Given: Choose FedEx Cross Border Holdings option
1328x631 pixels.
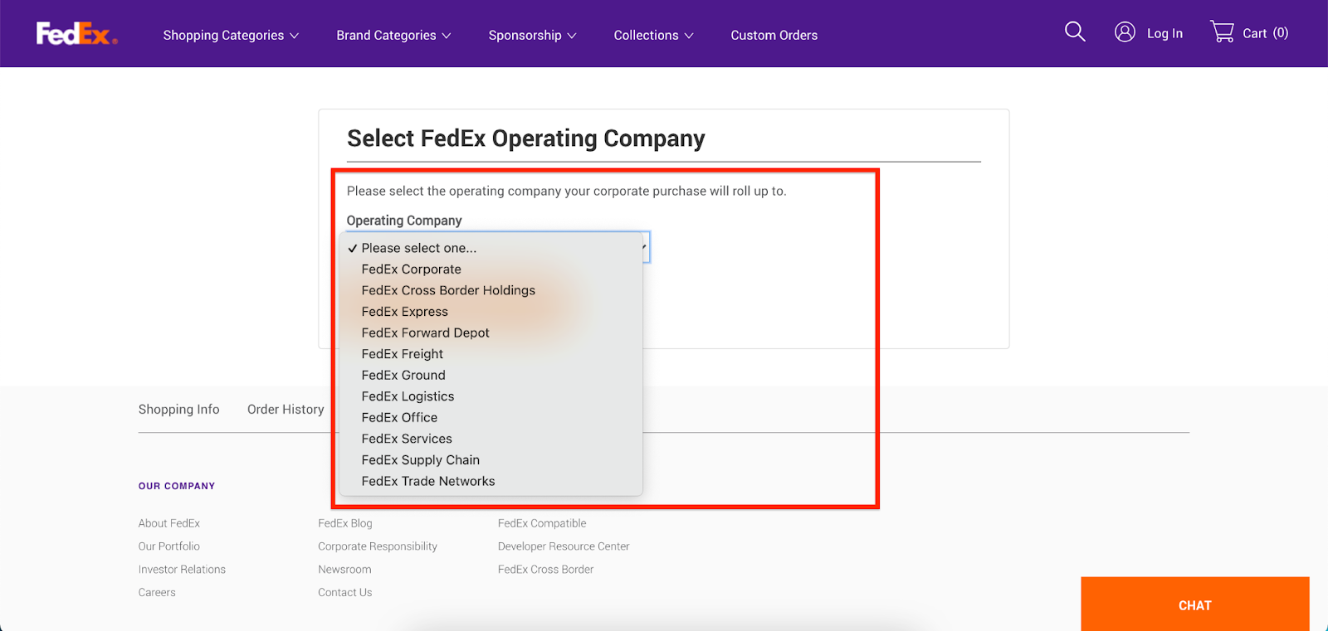Looking at the screenshot, I should point(491,290).
